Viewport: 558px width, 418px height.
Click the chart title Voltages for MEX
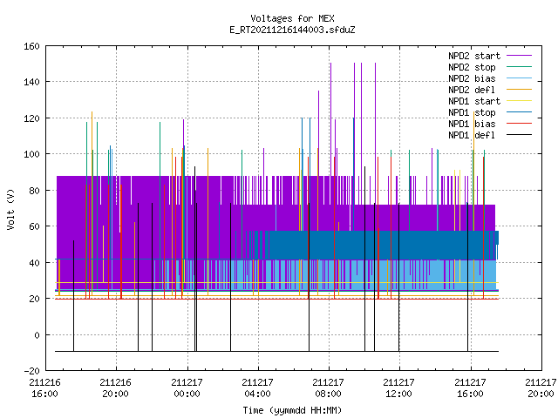292,18
